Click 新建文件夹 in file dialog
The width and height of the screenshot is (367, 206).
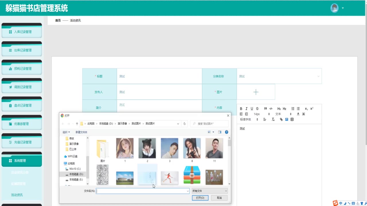pos(81,132)
